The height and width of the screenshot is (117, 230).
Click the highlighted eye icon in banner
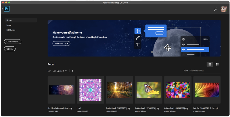click(184, 50)
